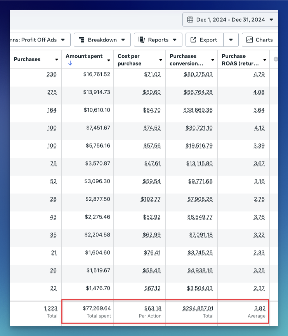Click the Export share-arrow icon
Viewport: 288px width, 336px height.
click(193, 40)
